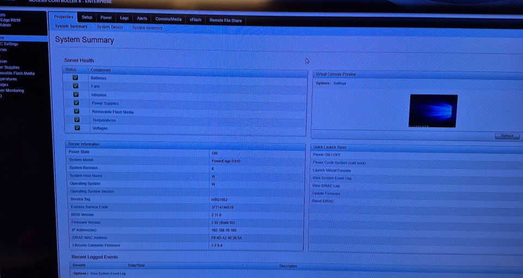This screenshot has width=523, height=278.
Task: Select Power Monitoring in left sidebar
Action: tap(11, 90)
